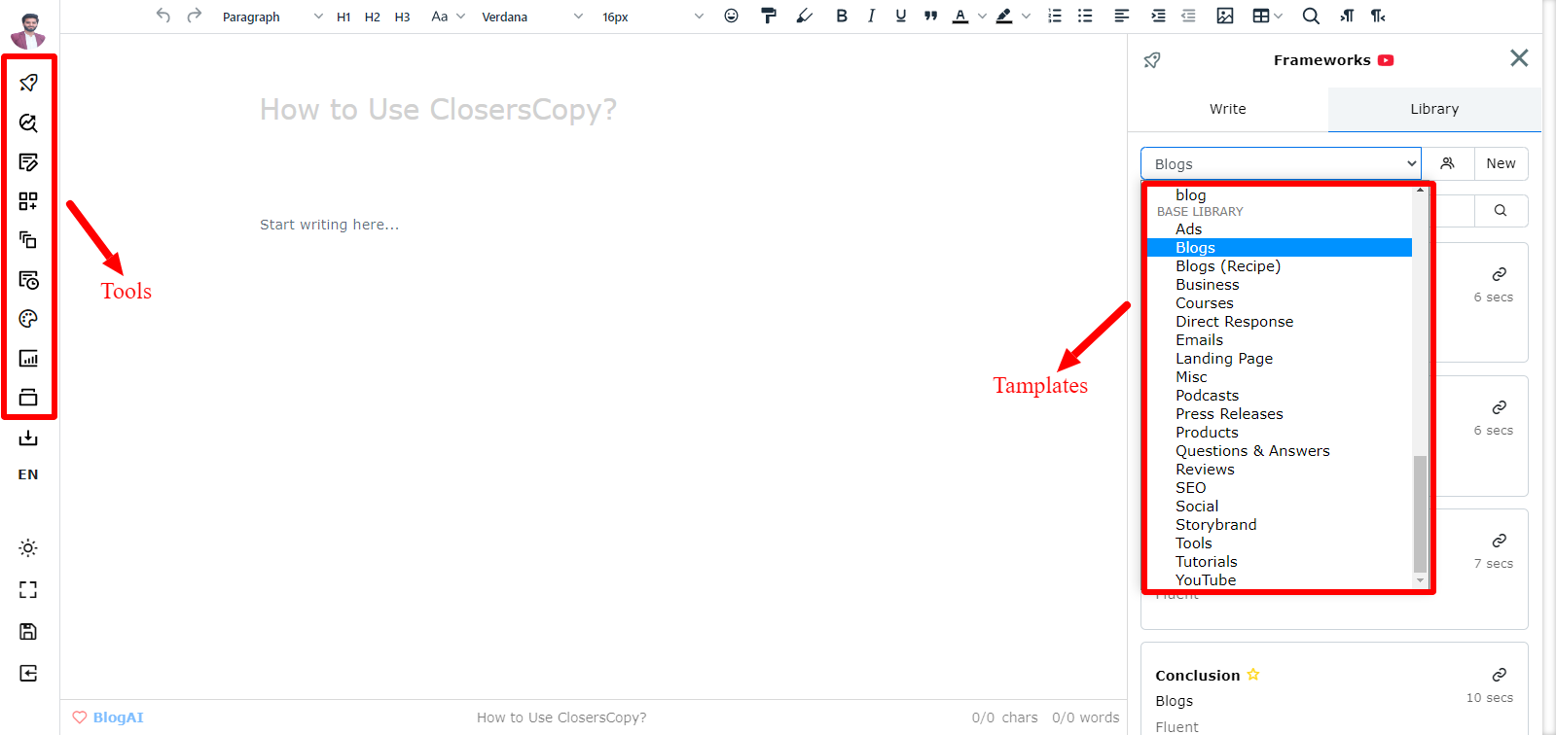
Task: Toggle numbered list
Action: click(x=1055, y=16)
